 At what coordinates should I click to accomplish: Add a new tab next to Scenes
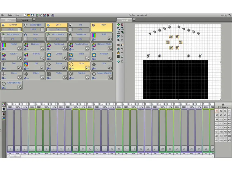coord(34,20)
